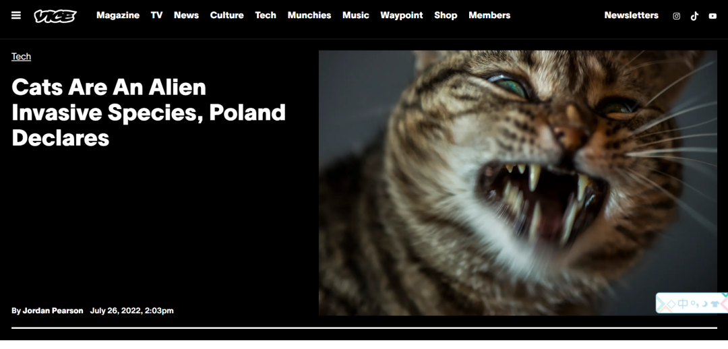Screen dimensions: 728x349
Task: Open the Tech category link above headline
Action: (x=22, y=57)
